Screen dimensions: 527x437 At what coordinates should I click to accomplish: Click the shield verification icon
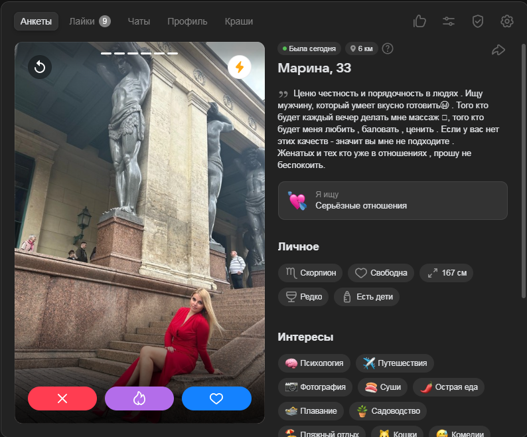tap(478, 21)
